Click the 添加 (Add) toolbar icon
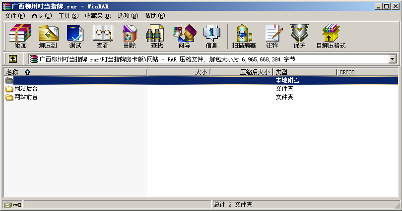The height and width of the screenshot is (211, 402). click(20, 36)
